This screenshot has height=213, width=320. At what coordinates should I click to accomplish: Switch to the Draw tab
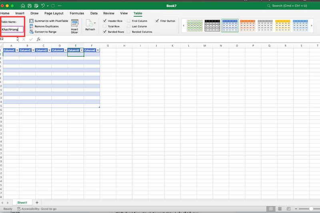[x=34, y=13]
